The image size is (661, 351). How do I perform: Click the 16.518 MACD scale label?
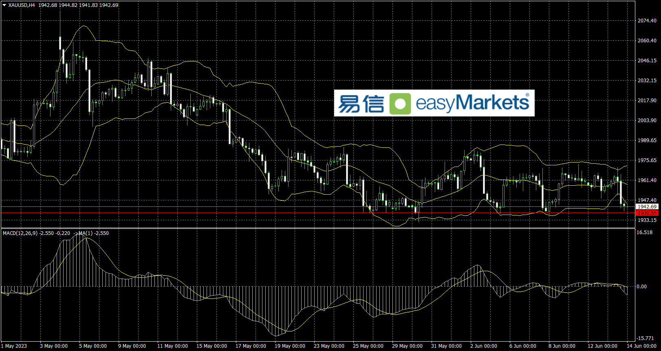coord(645,233)
